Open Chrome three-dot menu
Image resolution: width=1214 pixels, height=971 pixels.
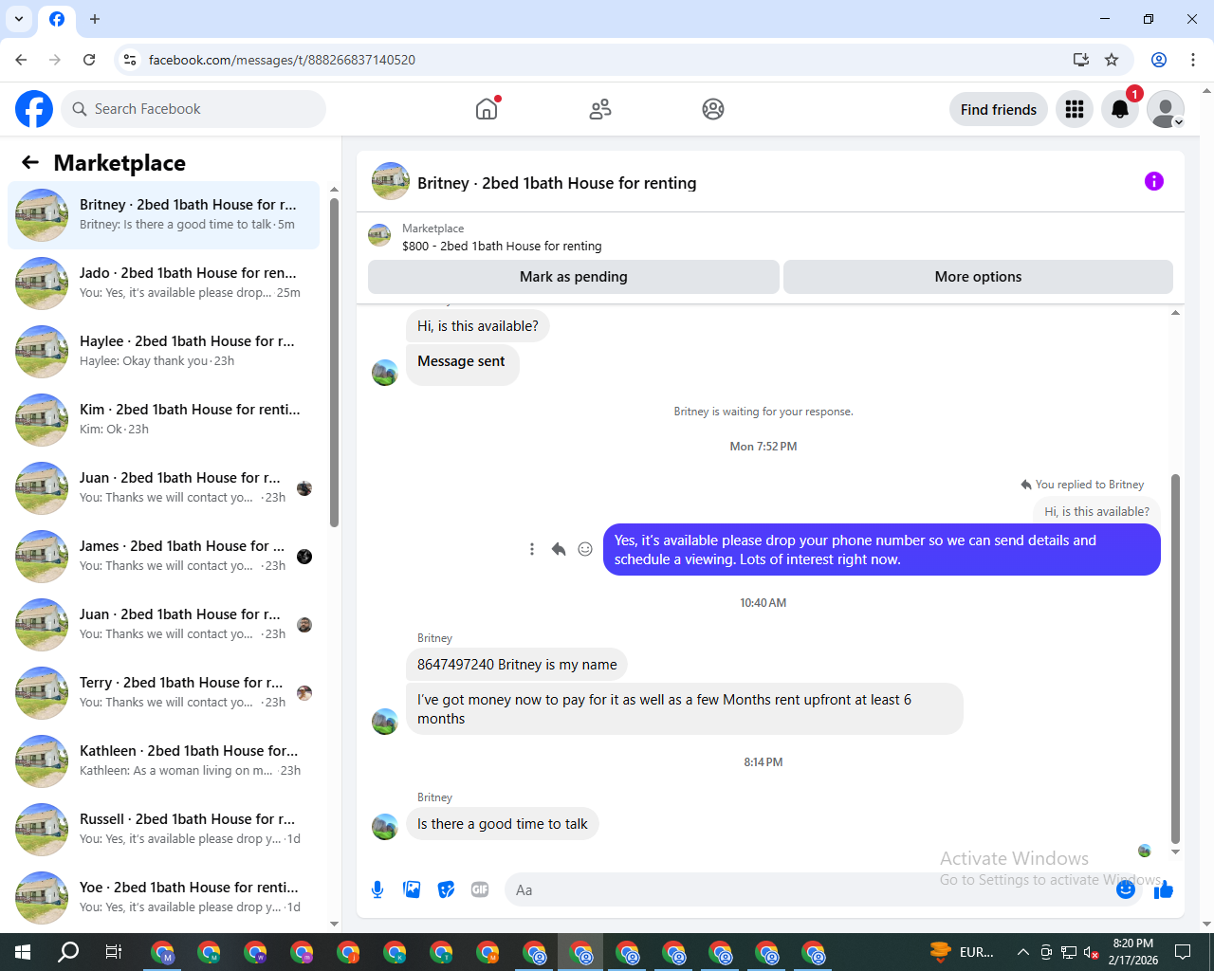click(1193, 60)
